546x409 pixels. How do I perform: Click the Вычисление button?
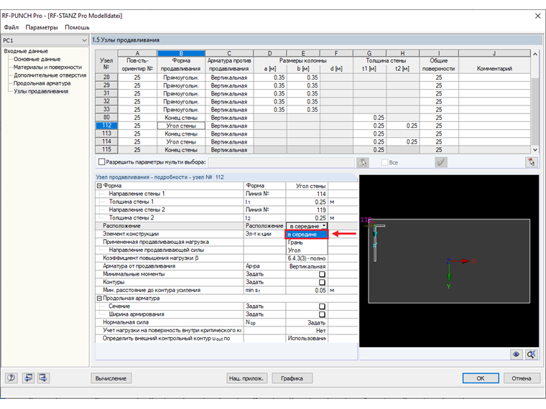tap(111, 378)
